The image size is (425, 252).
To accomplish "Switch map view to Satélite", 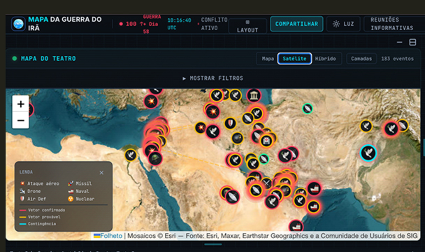I will (x=295, y=59).
